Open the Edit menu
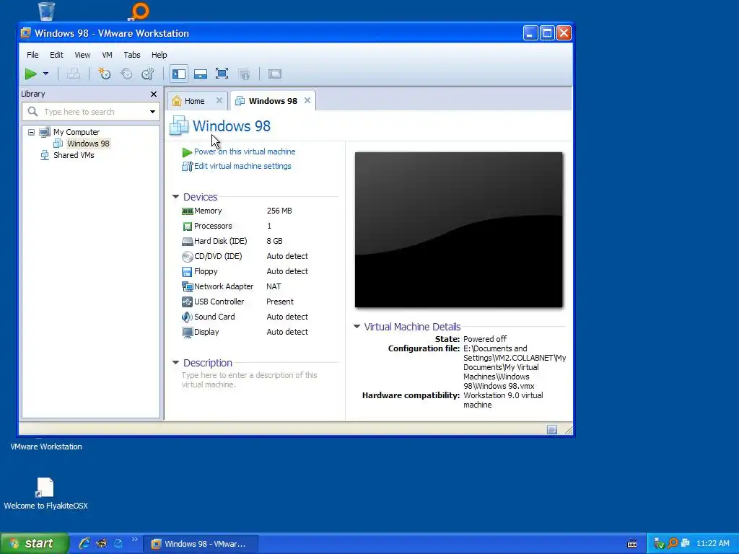Image resolution: width=739 pixels, height=554 pixels. pyautogui.click(x=56, y=55)
